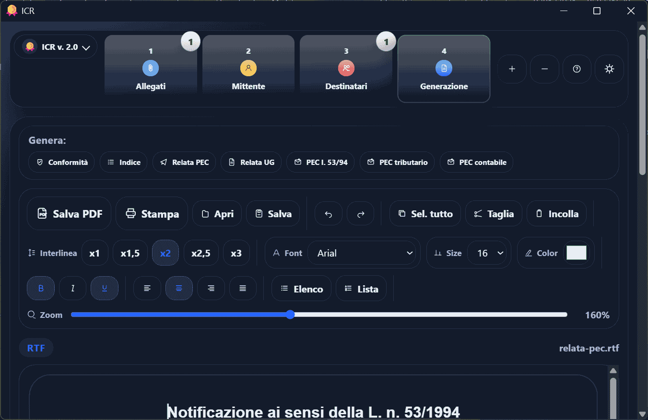Click in the Notificazione heading text
648x420 pixels.
tap(314, 412)
